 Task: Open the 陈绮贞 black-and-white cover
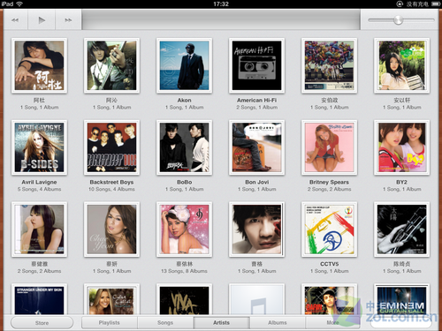(x=401, y=229)
